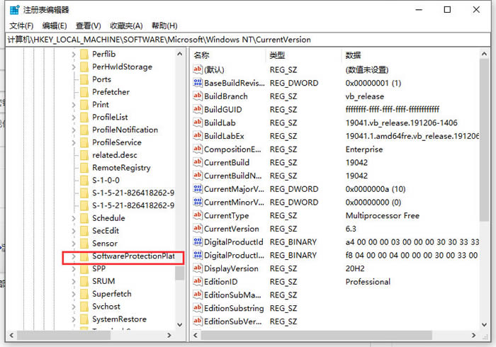
Task: Click the EditionID string value icon
Action: (198, 282)
